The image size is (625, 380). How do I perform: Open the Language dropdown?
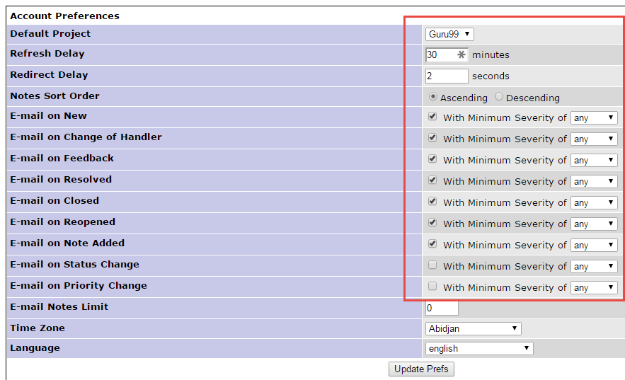pyautogui.click(x=478, y=348)
